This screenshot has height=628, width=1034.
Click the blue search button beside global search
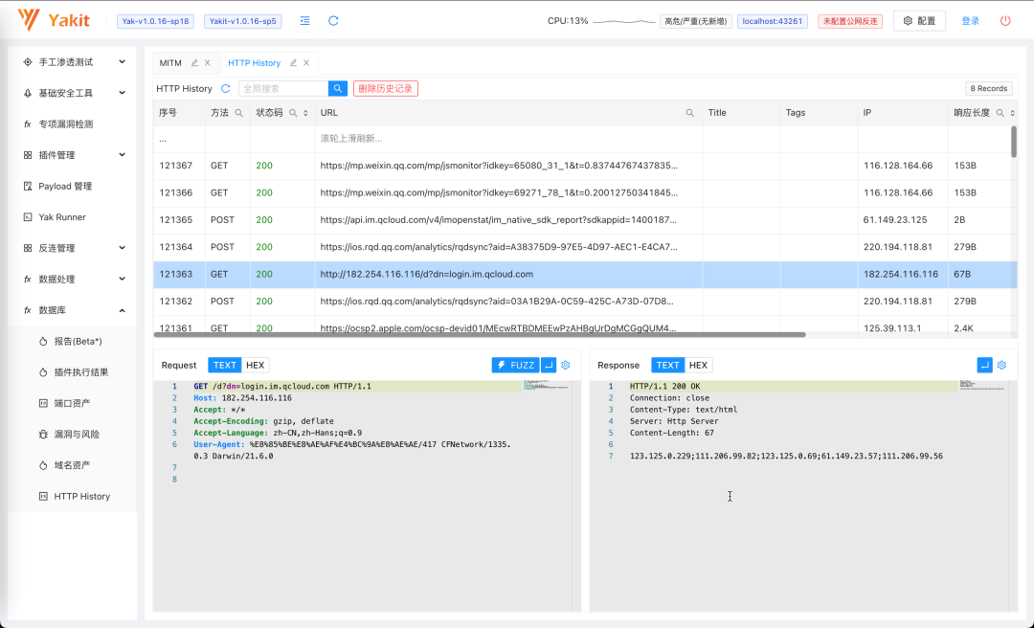point(338,89)
